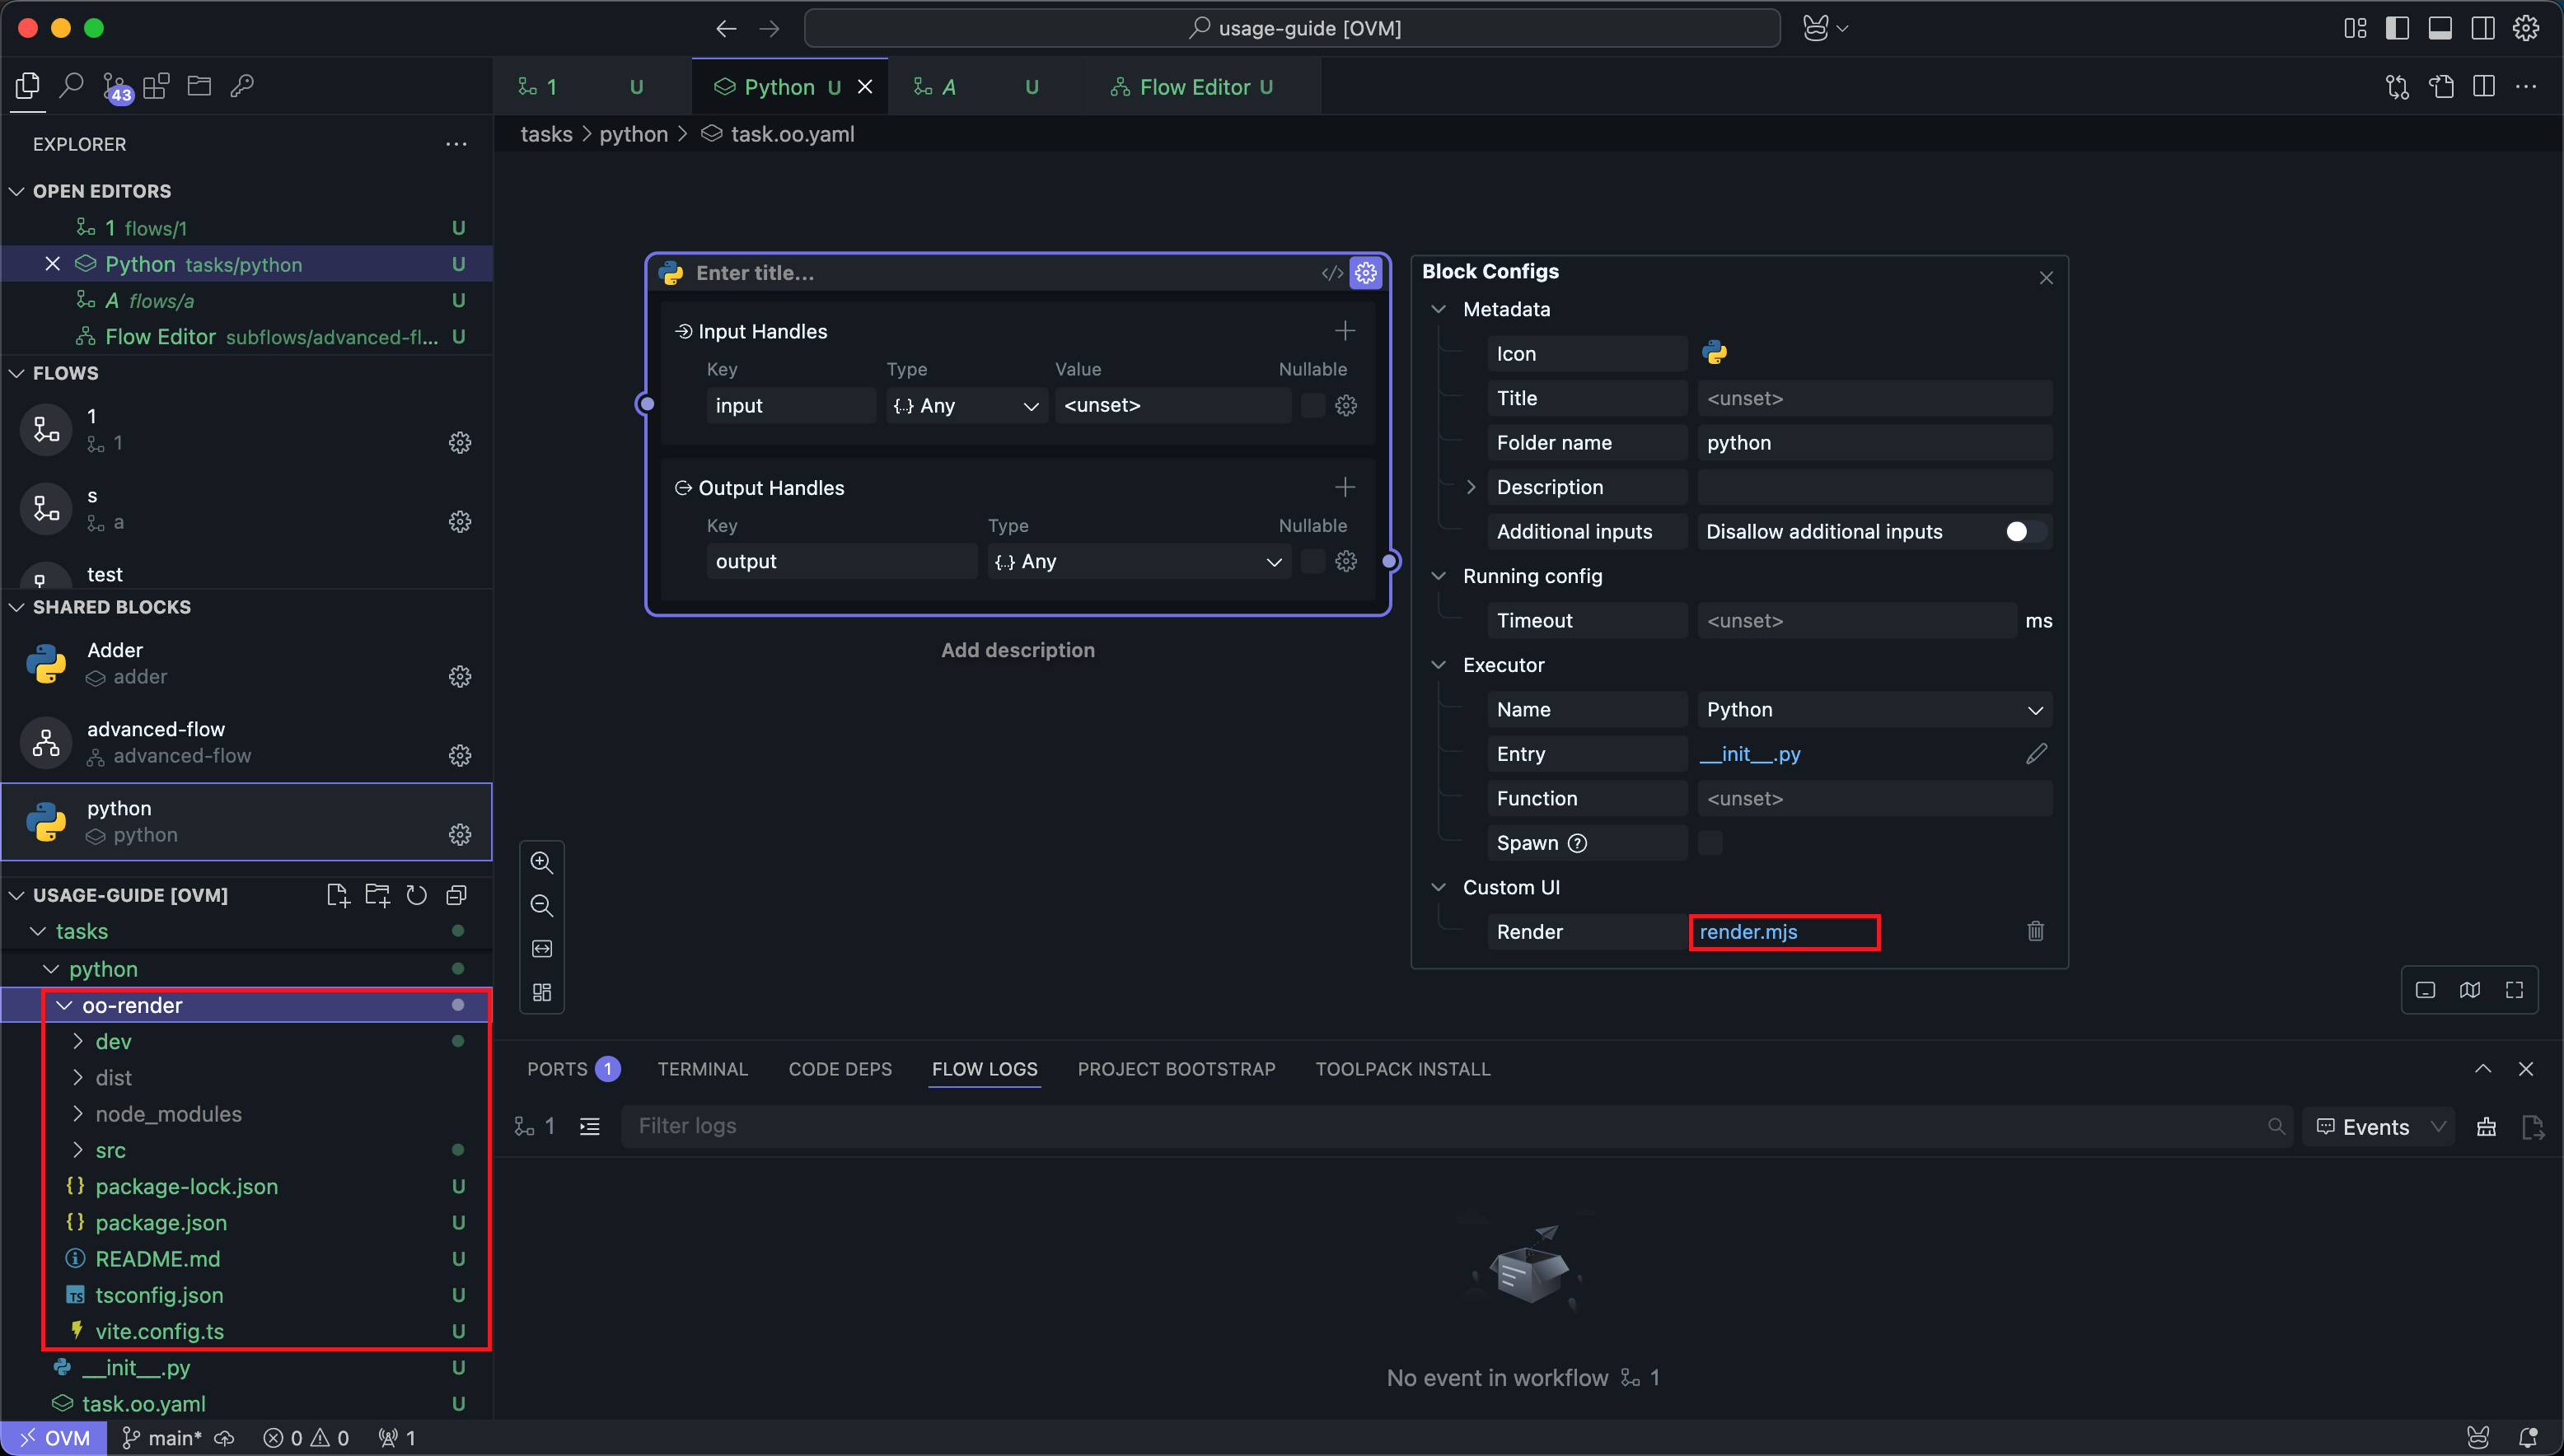Open the Executor Name Python dropdown

[x=1873, y=709]
